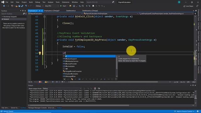Toggle the classes filter in IntelliSense
Viewport: 201px width, 113px height.
tap(72, 79)
